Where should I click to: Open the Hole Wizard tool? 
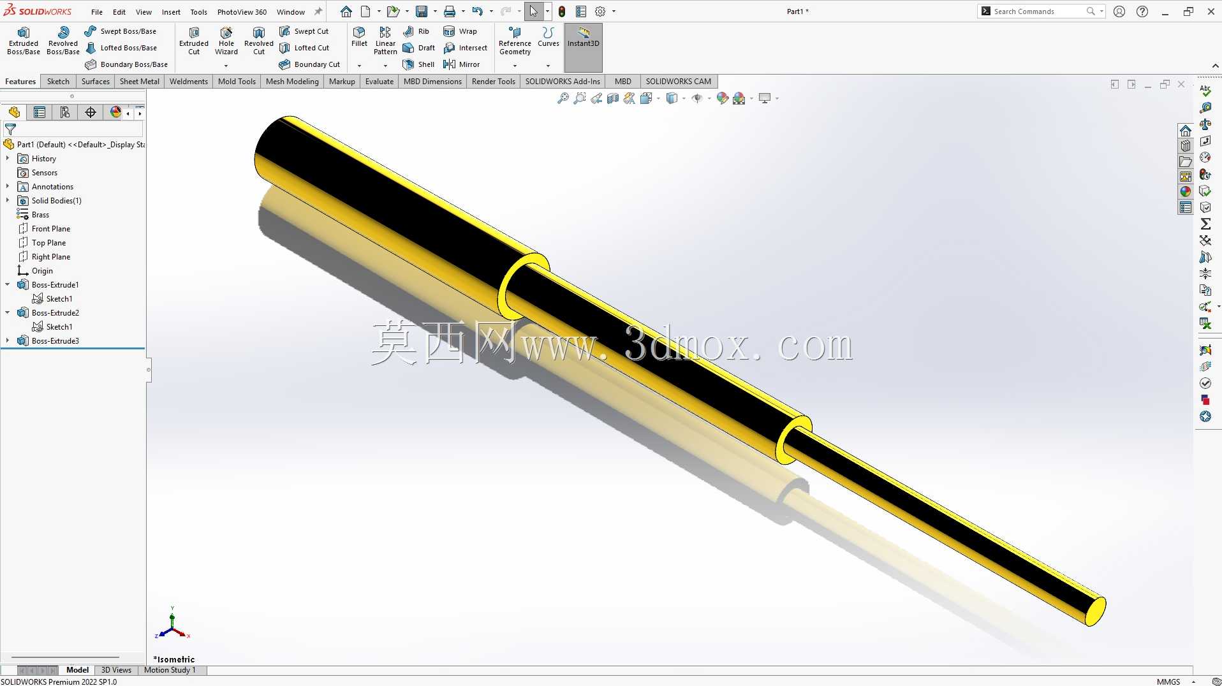[x=226, y=41]
